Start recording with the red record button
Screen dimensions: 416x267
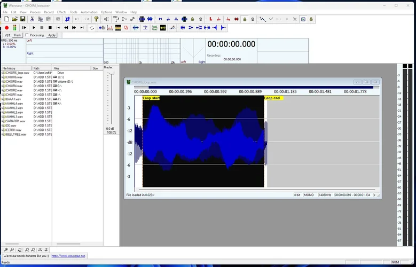[6, 28]
